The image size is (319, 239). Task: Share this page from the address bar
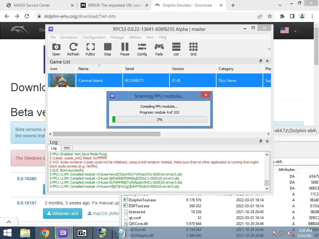click(260, 16)
